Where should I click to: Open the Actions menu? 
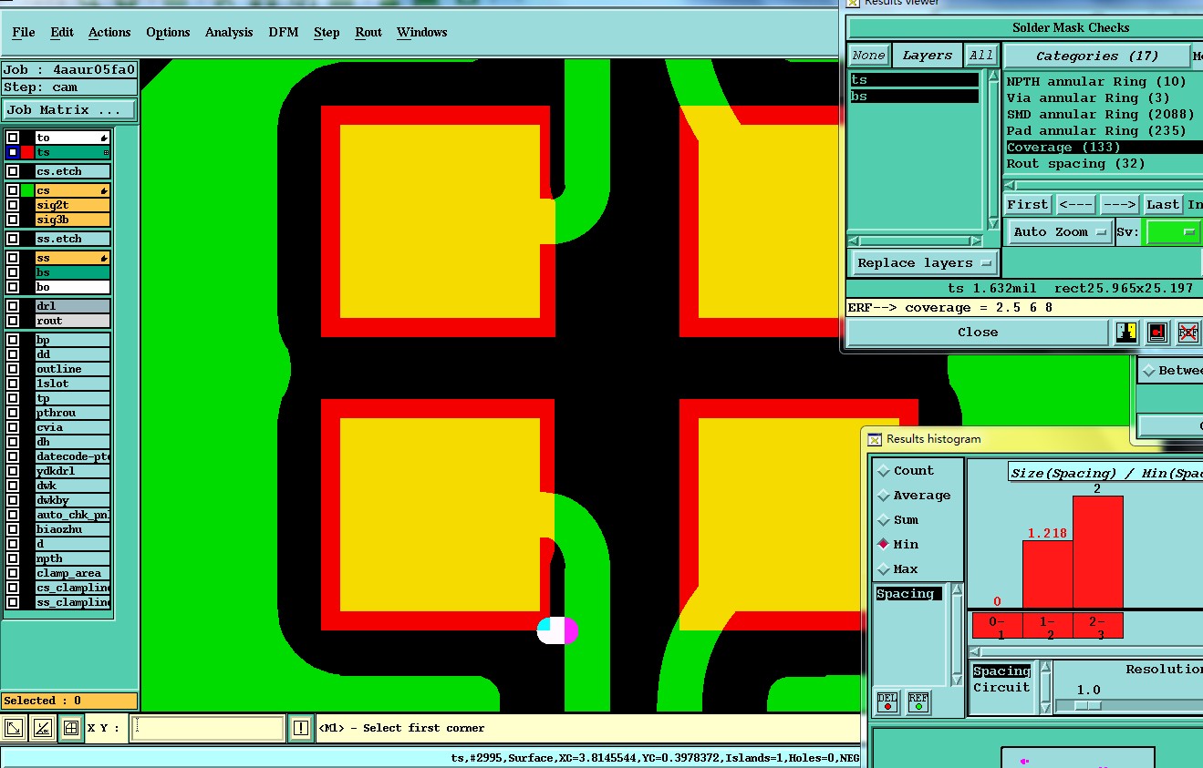[x=109, y=32]
